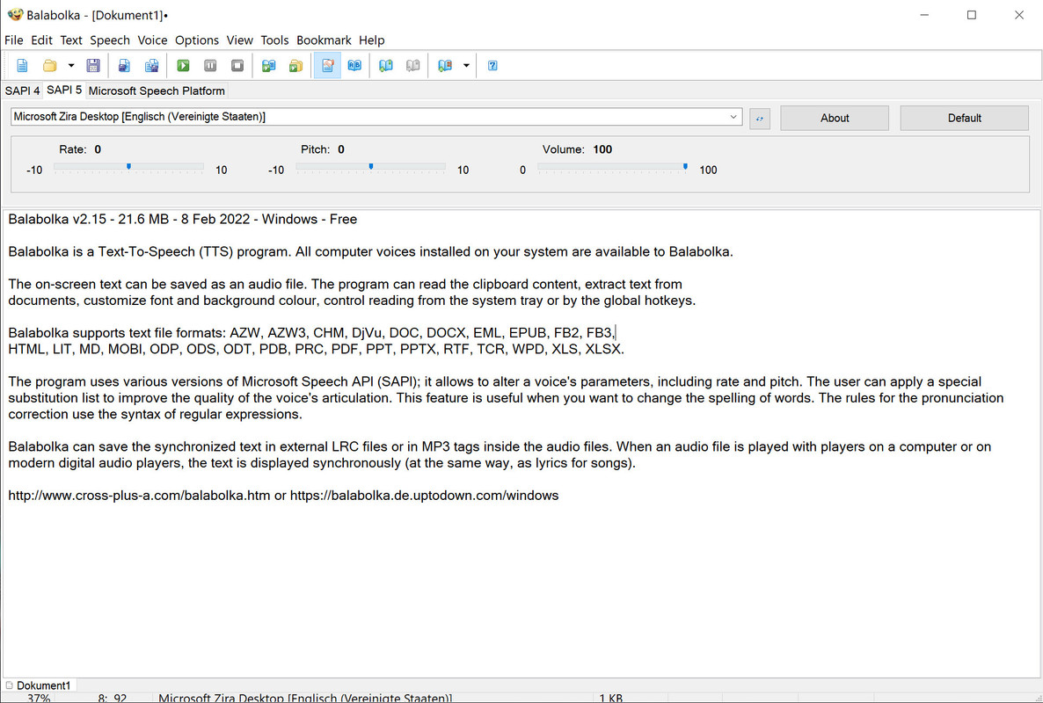Click the Rate slider handle
1043x703 pixels.
point(129,167)
